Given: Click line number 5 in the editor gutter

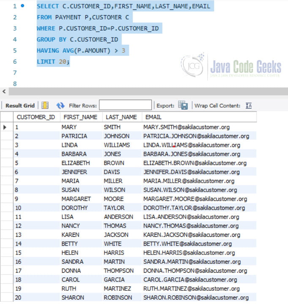Looking at the screenshot, I should 15,51.
